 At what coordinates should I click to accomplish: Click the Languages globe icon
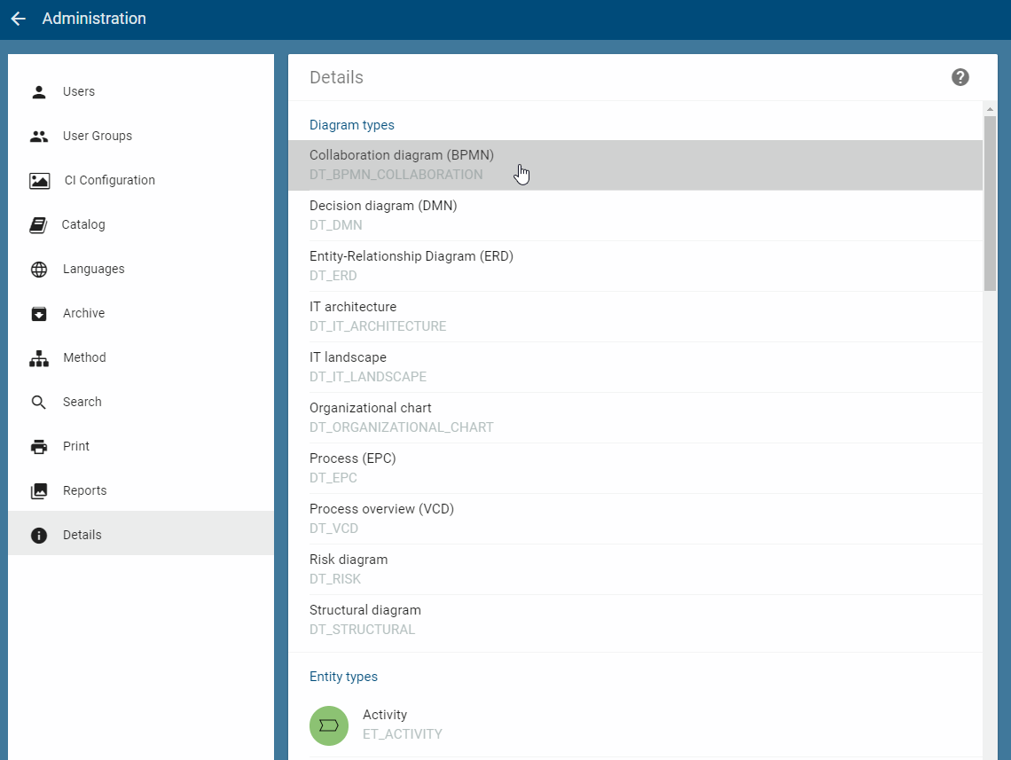39,268
